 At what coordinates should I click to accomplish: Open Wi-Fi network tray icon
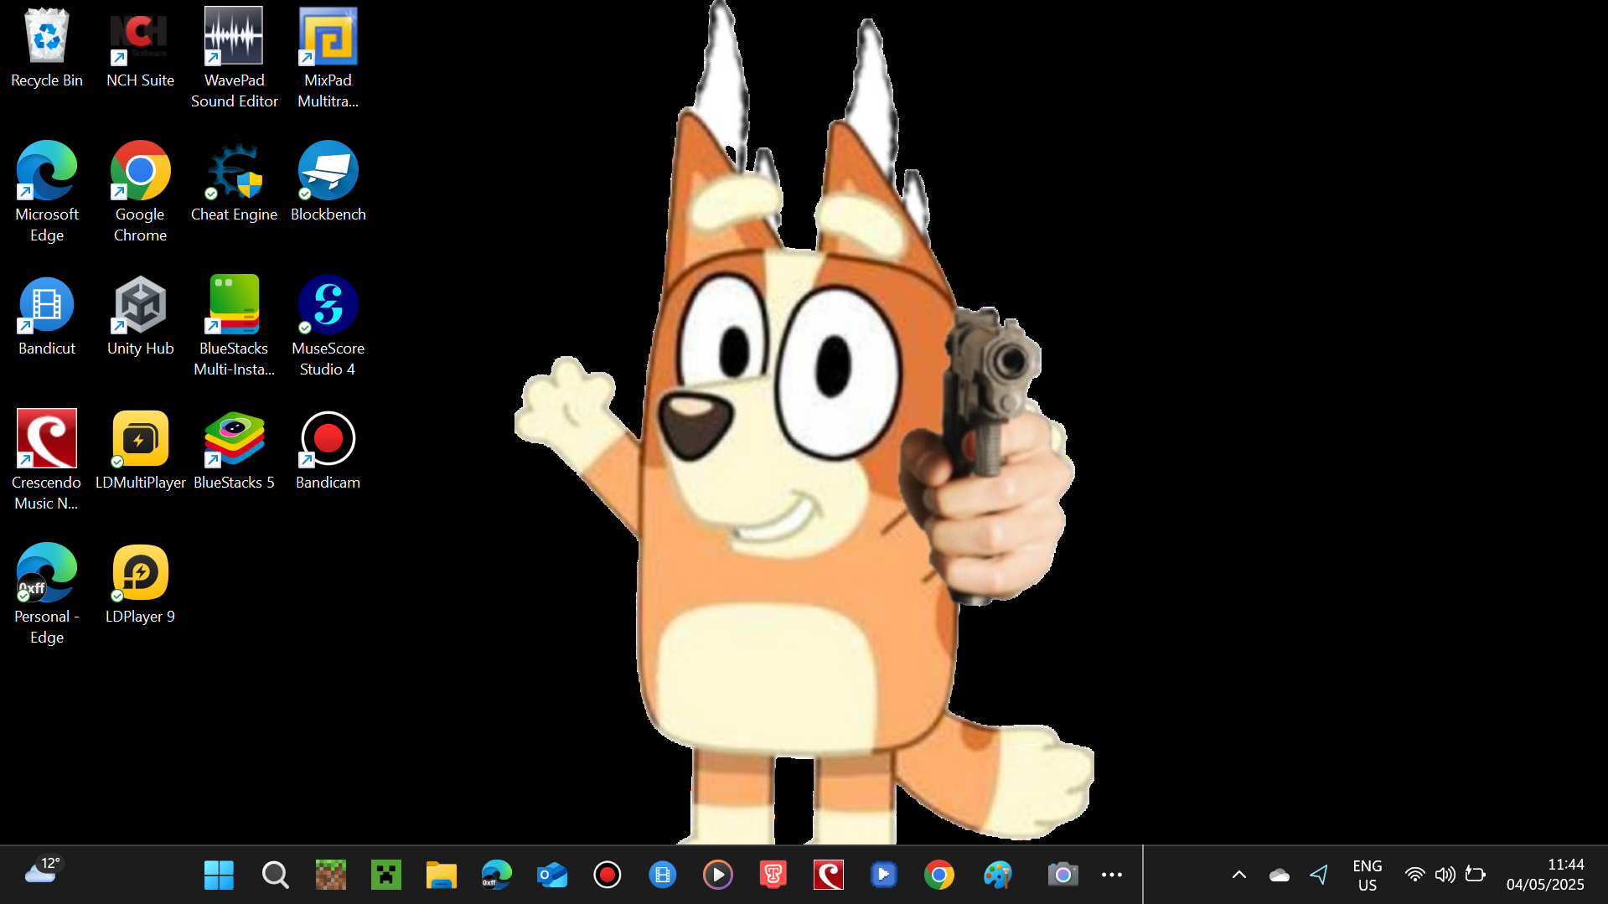pos(1415,875)
